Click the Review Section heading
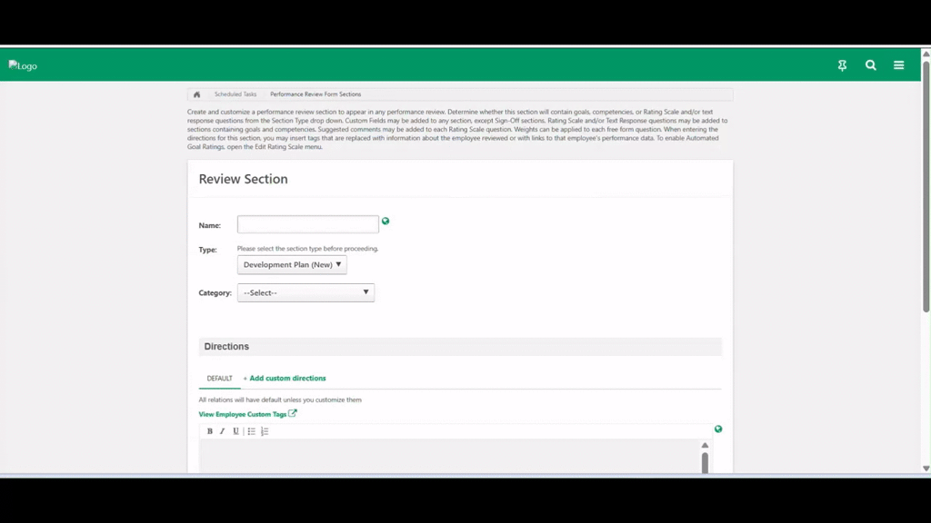Screen dimensions: 931x523 243,179
